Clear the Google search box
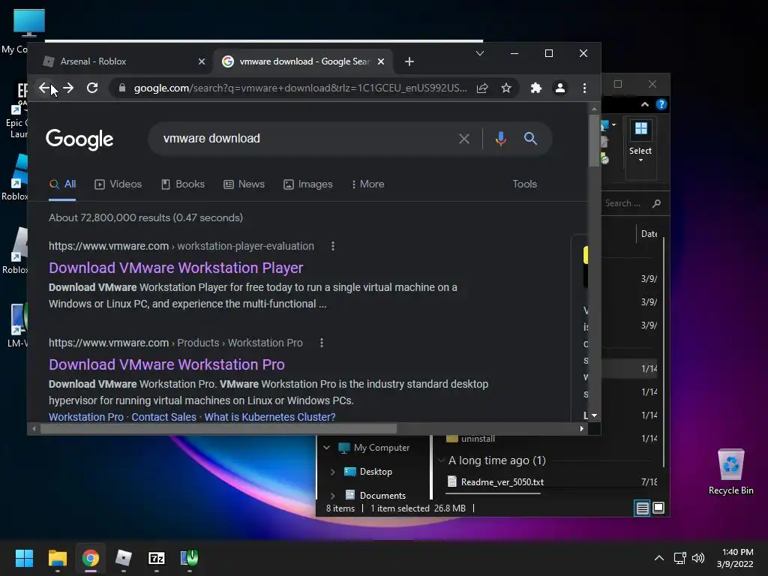The height and width of the screenshot is (576, 768). [463, 139]
